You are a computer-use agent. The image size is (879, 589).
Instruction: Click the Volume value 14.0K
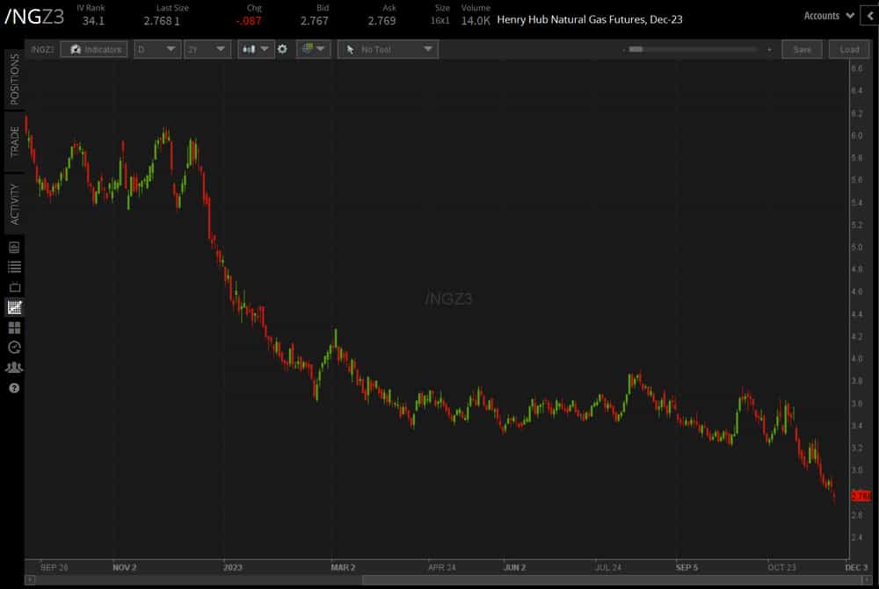476,21
